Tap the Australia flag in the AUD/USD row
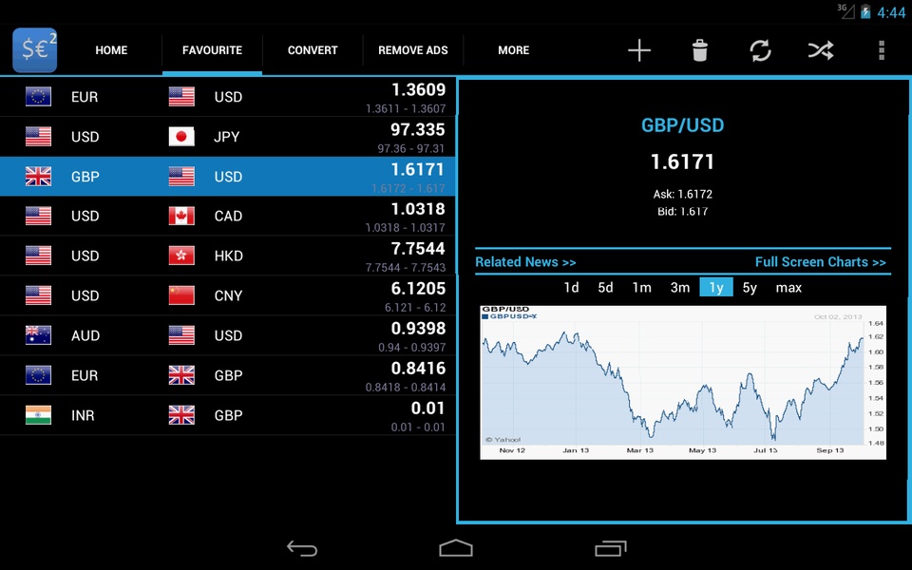 tap(38, 335)
